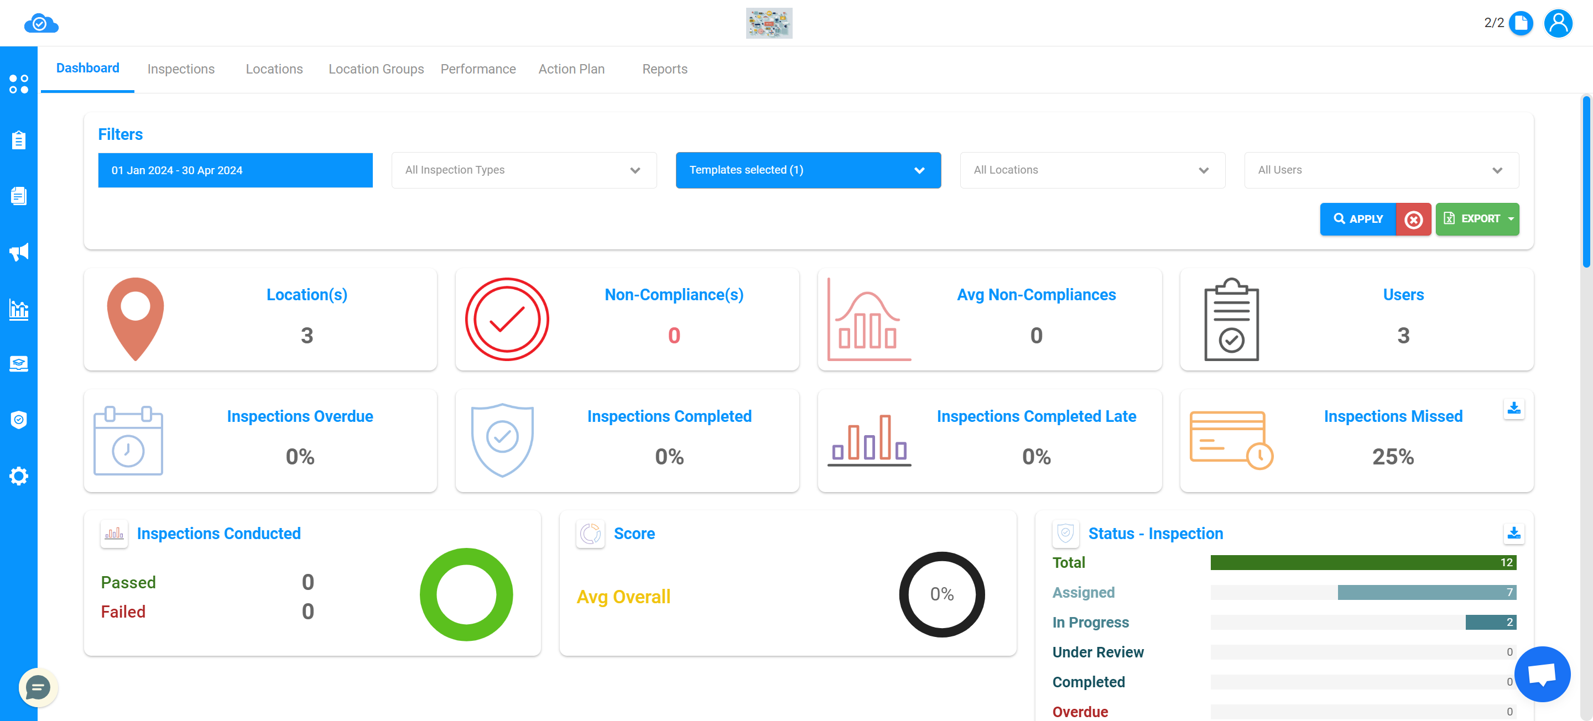
Task: Open the user profile avatar
Action: tap(1558, 23)
